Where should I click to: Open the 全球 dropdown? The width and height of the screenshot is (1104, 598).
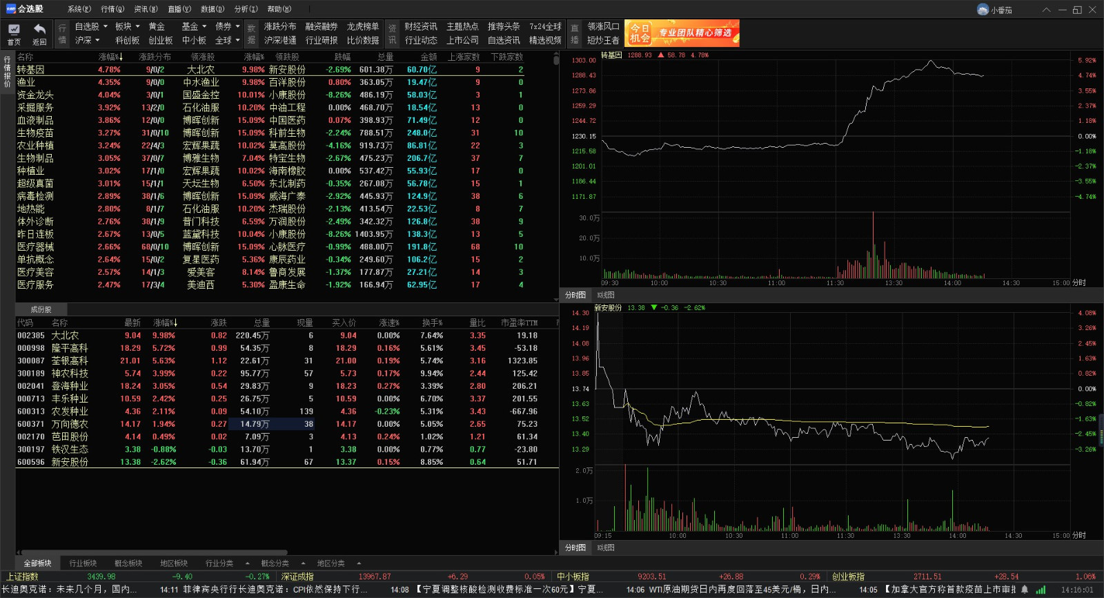(x=228, y=40)
